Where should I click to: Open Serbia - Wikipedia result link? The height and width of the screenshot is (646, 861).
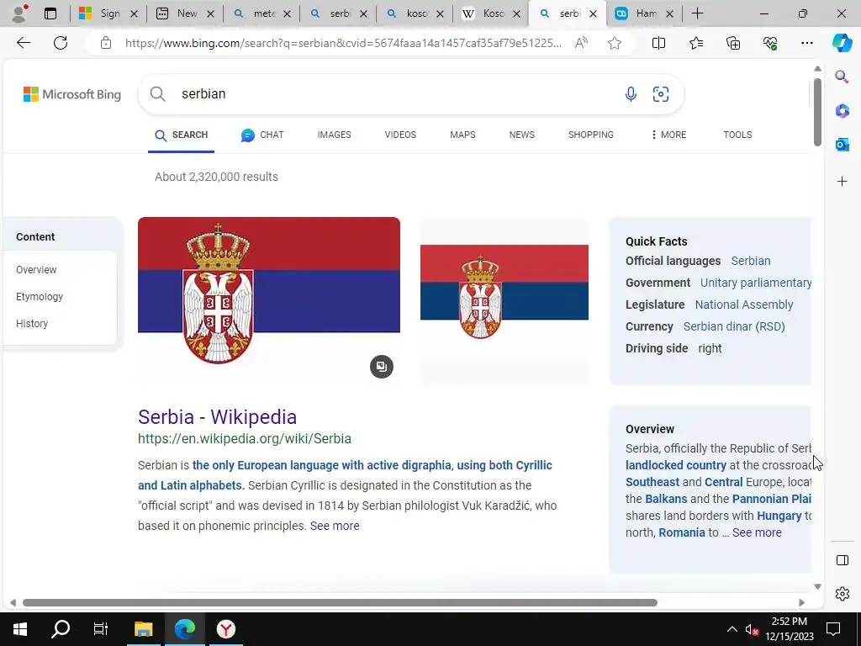[217, 417]
